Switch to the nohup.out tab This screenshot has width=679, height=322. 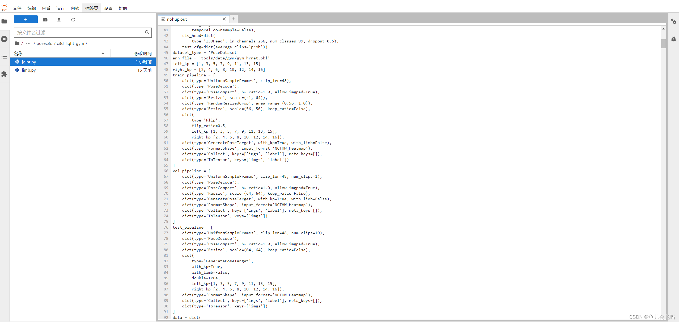(x=177, y=19)
